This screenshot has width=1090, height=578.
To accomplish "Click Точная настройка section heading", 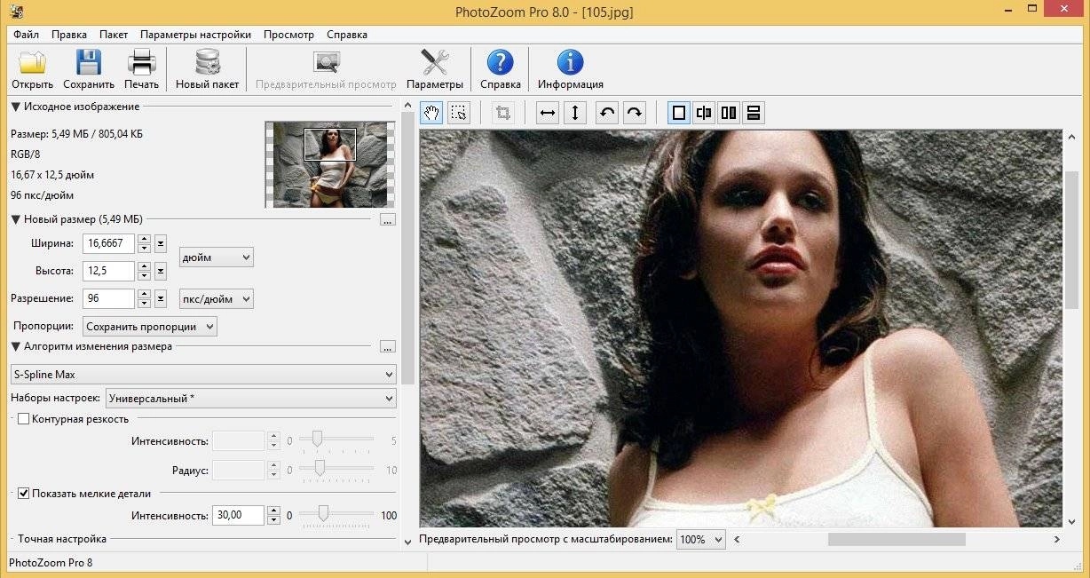I will pos(62,539).
